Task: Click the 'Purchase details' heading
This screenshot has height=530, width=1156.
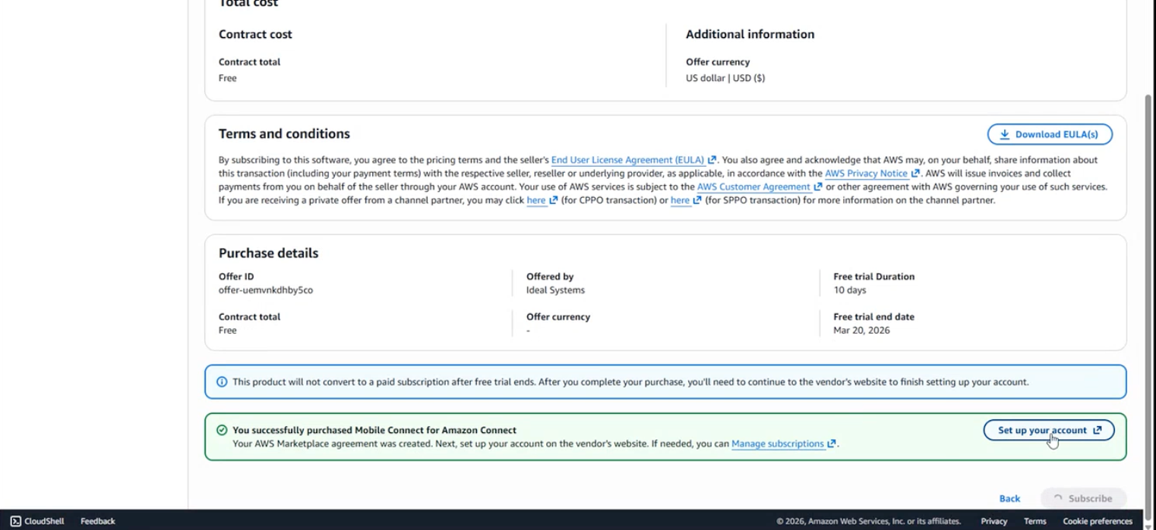Action: tap(269, 253)
